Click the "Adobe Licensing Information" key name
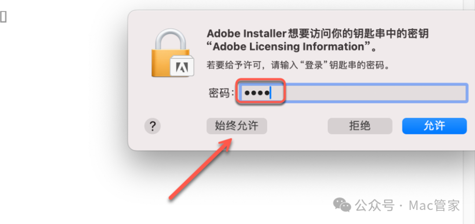Screen dimensions: 475x224 click(290, 46)
